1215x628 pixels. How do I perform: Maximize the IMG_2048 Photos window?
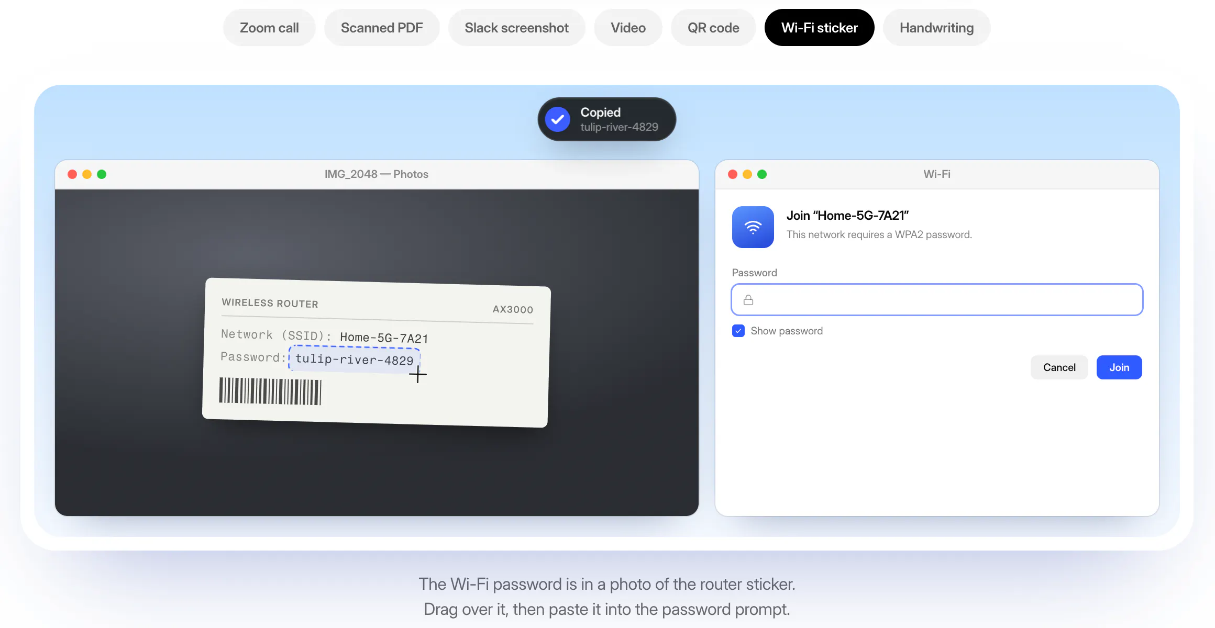point(102,174)
